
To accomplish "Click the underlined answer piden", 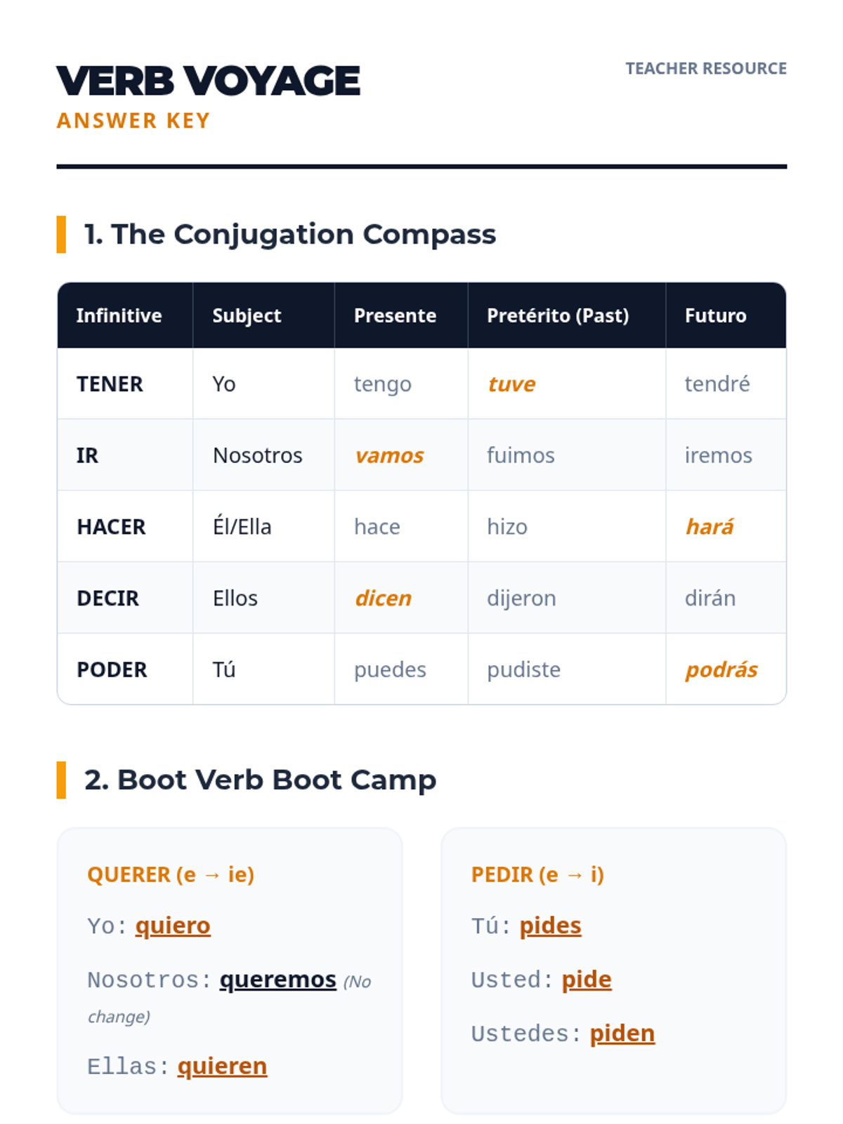I will (622, 1033).
